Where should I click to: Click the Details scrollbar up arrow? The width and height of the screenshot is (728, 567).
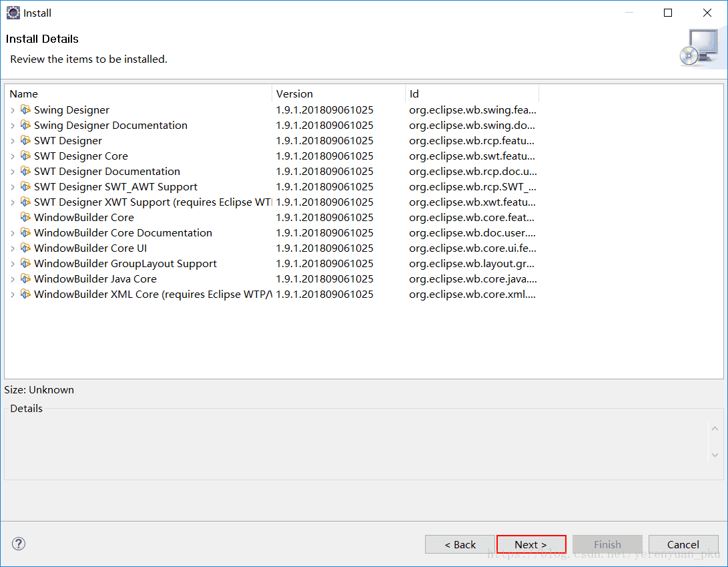[x=715, y=429]
